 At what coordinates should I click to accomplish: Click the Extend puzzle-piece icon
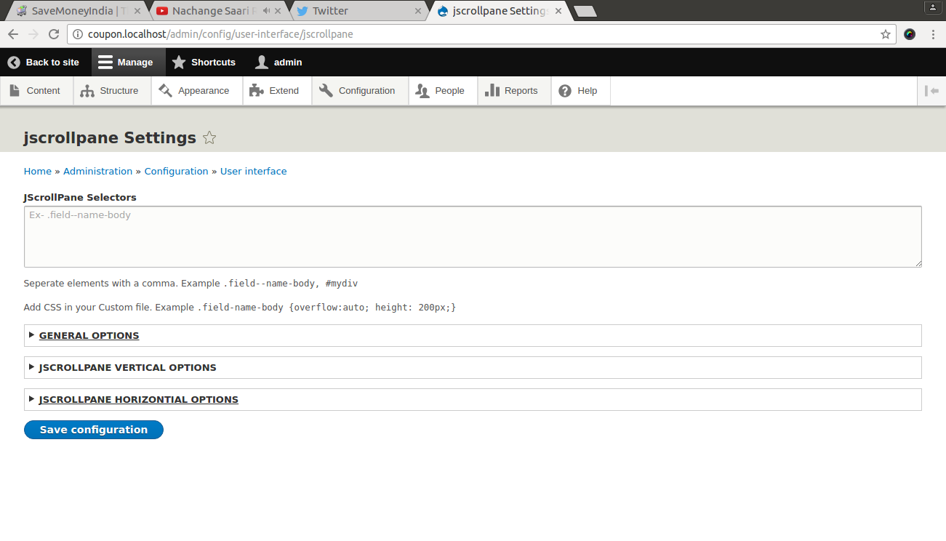coord(257,89)
